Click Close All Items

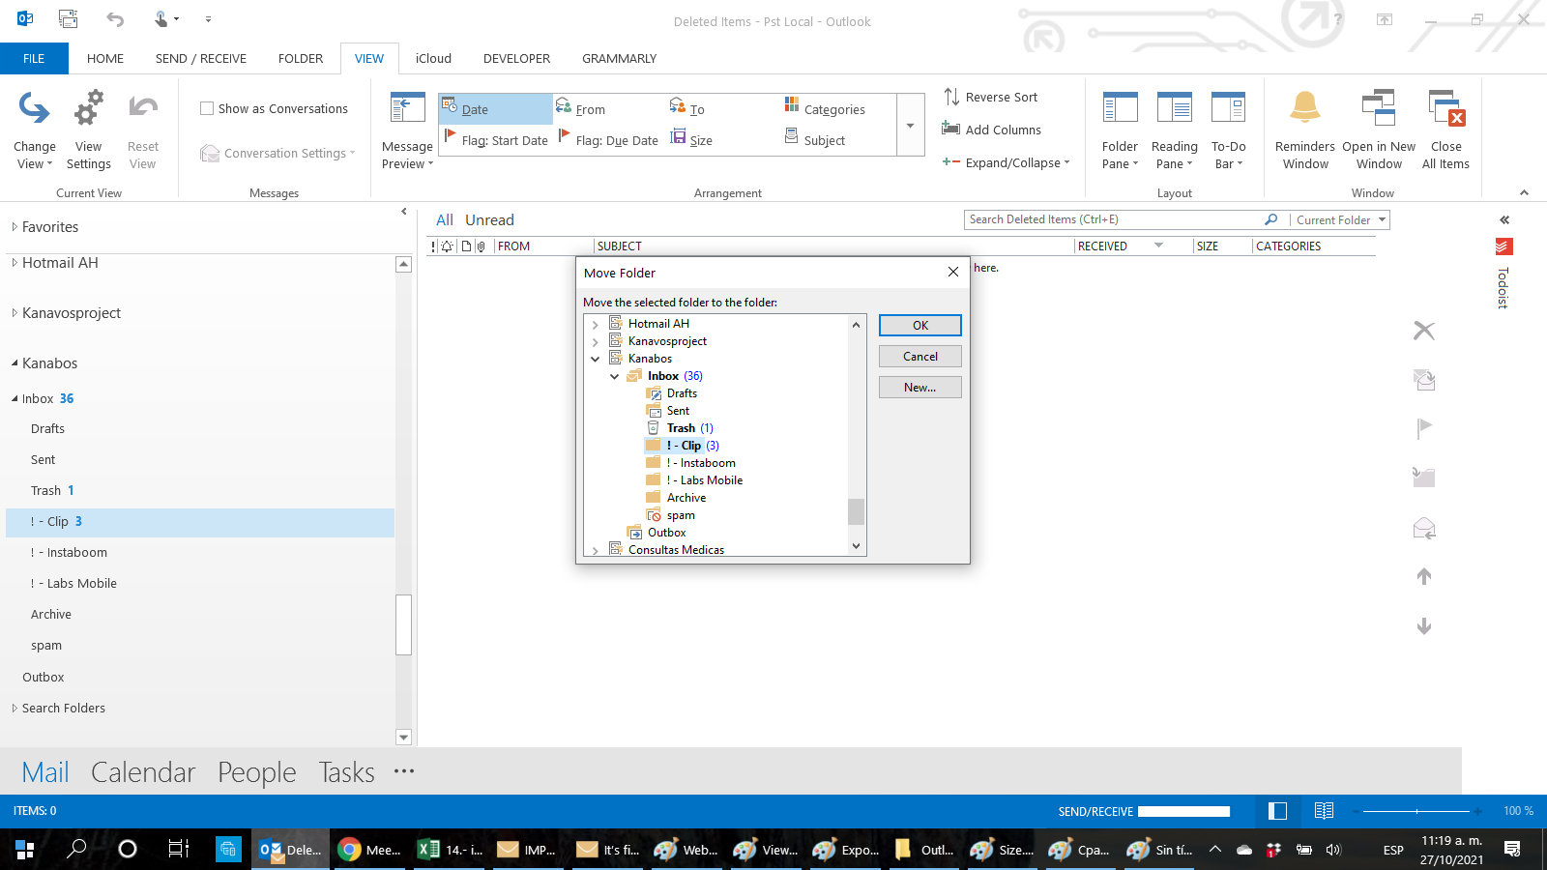click(1445, 131)
